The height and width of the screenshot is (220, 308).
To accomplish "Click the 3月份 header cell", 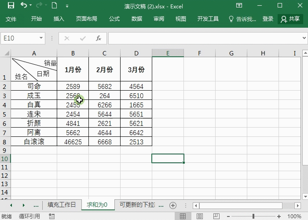I will coord(136,69).
